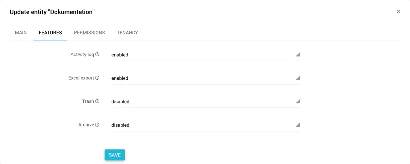Switch to the Main tab

(21, 33)
